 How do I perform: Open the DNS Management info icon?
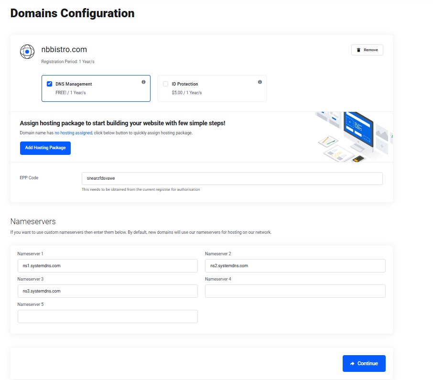point(143,82)
